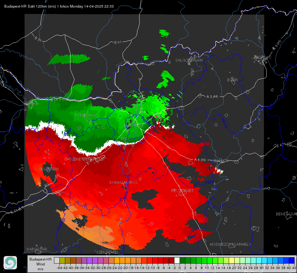The height and width of the screenshot is (273, 297).
Task: Click the ÉRD city label
Action: (x=124, y=139)
